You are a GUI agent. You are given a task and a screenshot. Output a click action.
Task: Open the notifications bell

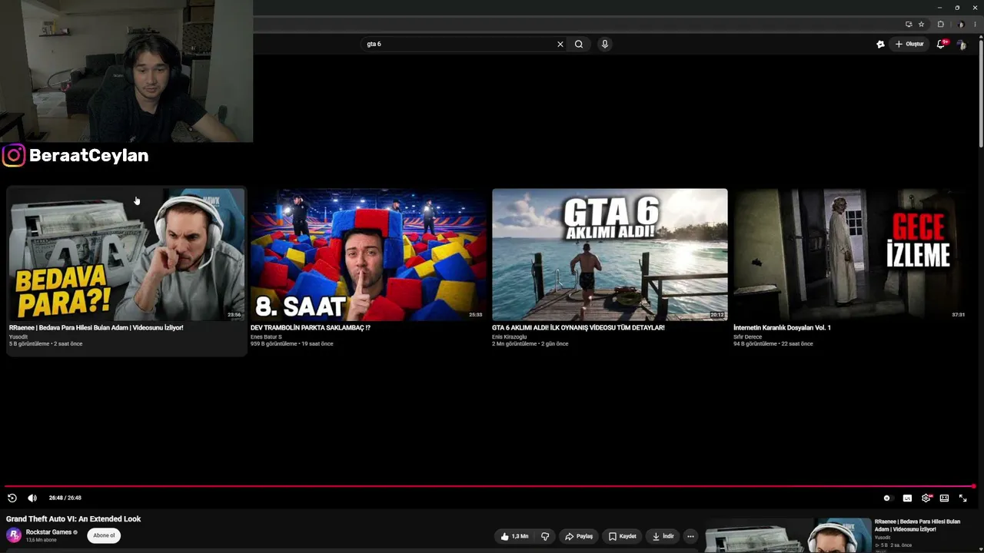coord(941,44)
